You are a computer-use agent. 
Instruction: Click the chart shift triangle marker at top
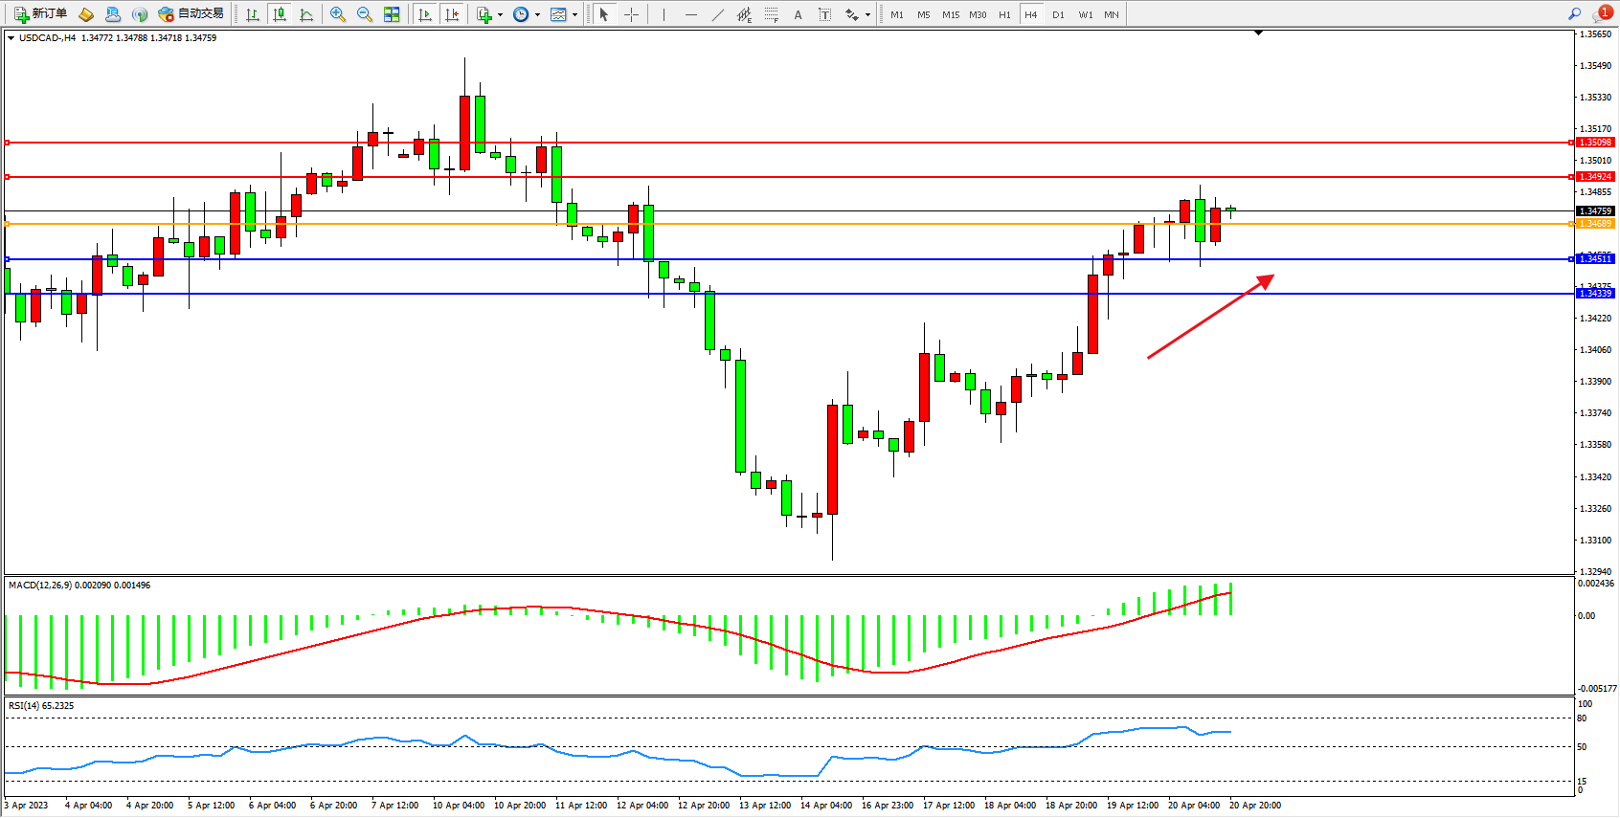coord(1259,33)
